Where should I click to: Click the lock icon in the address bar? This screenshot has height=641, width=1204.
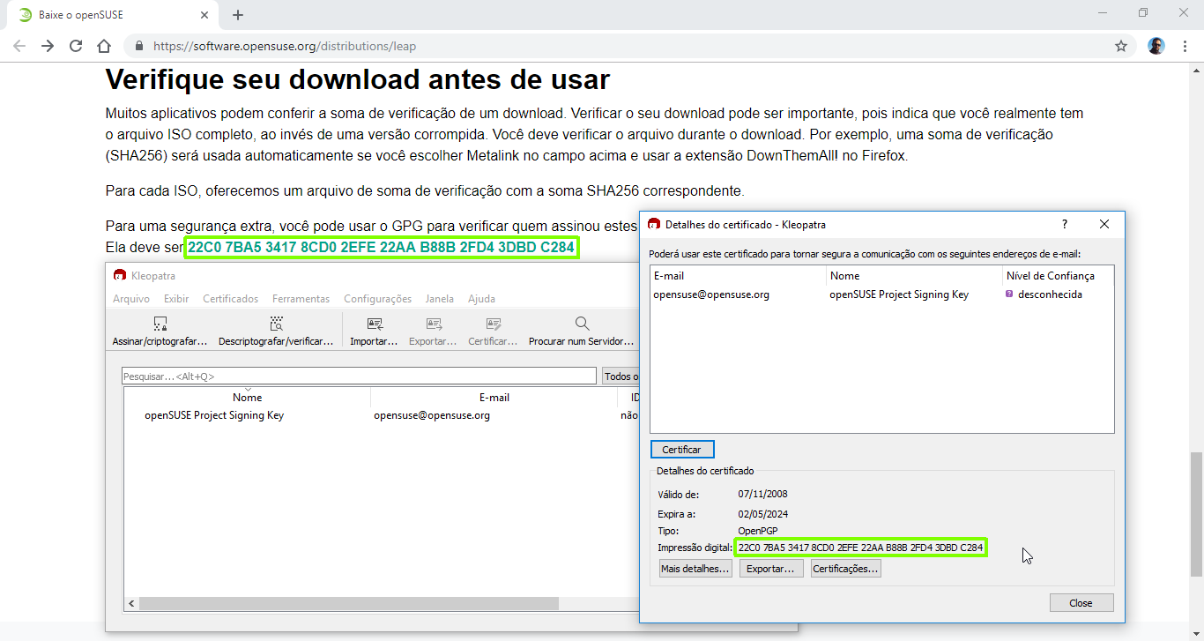point(139,46)
